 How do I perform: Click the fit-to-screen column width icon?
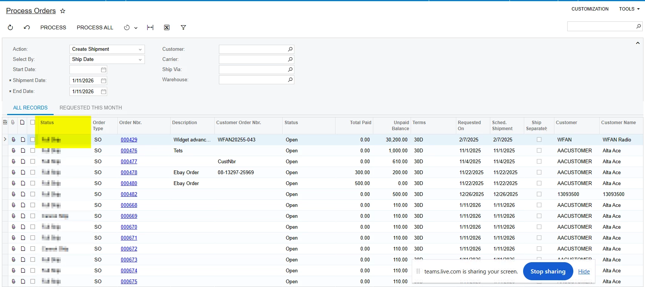coord(150,27)
